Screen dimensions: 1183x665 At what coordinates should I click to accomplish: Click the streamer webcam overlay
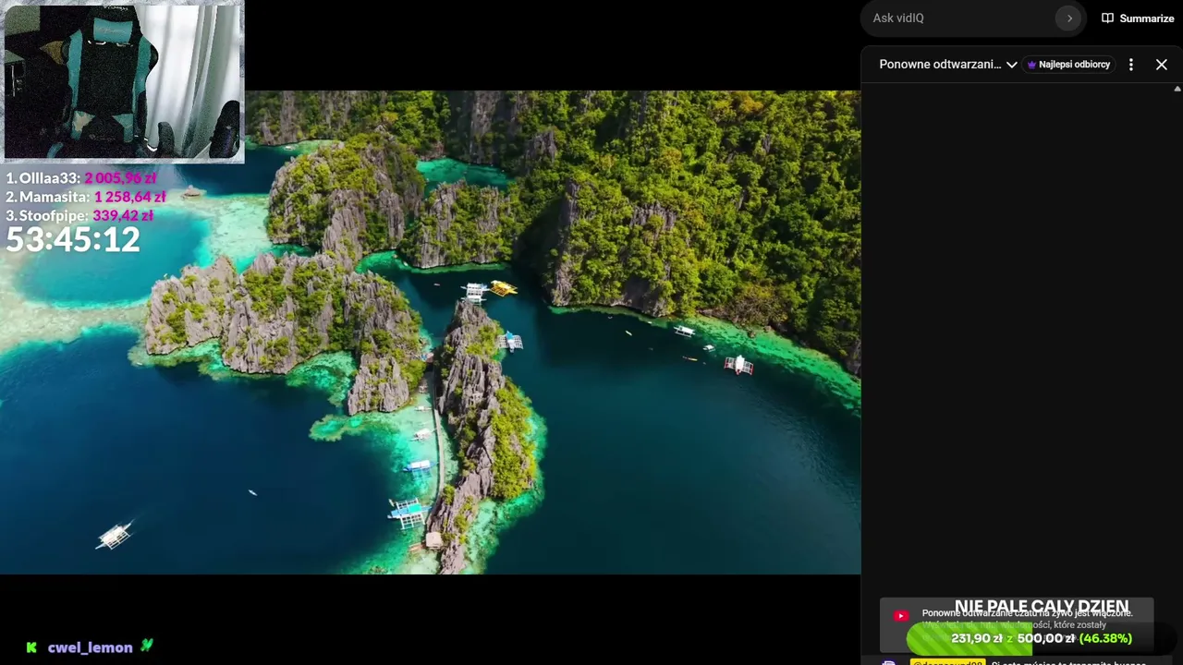tap(124, 82)
